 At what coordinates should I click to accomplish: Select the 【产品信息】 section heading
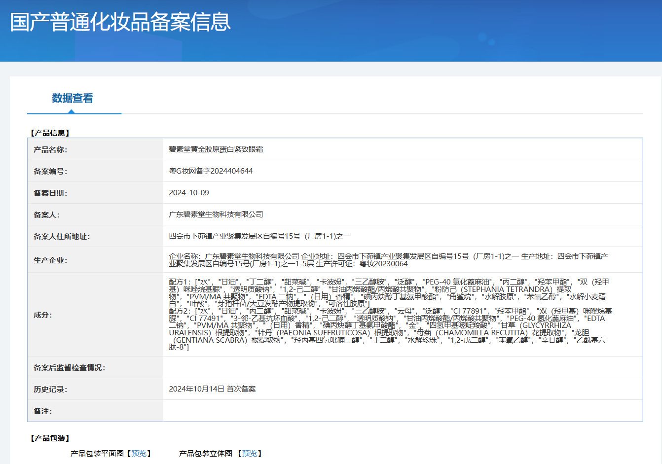click(x=50, y=133)
